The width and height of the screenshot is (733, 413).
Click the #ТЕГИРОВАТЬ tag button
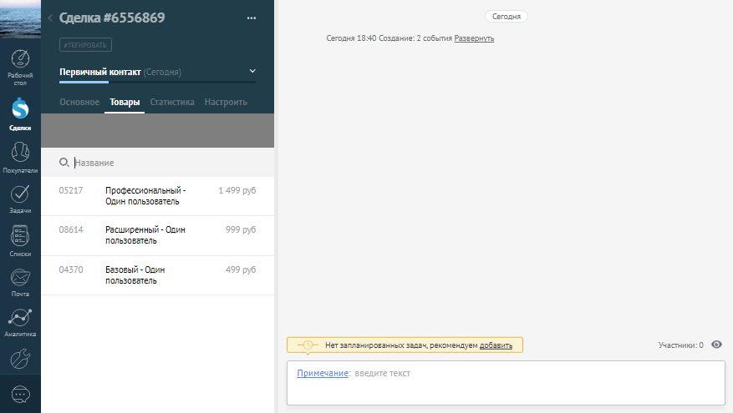point(86,45)
